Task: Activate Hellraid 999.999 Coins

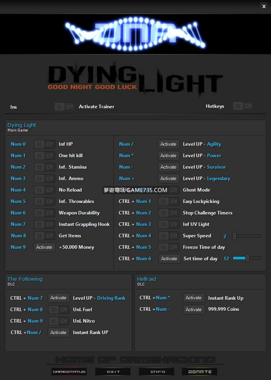Action: pos(194,309)
